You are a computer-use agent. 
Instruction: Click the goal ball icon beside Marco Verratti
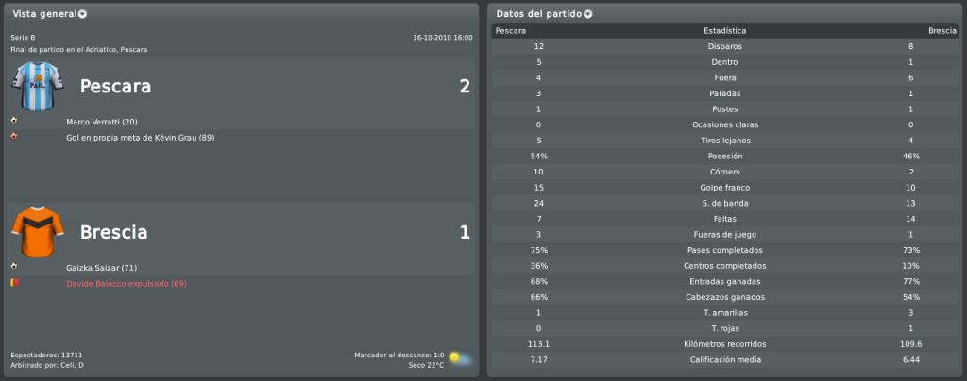[14, 120]
